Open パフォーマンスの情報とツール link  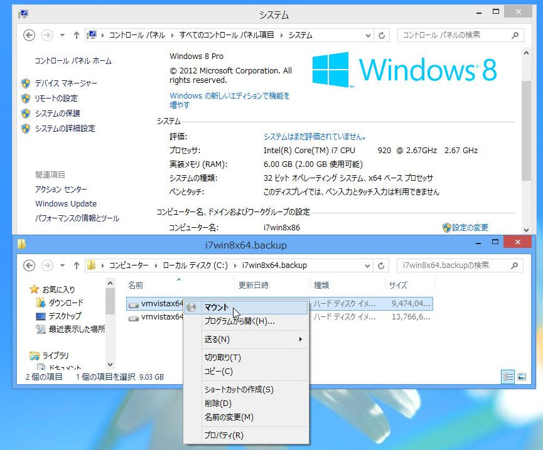77,218
